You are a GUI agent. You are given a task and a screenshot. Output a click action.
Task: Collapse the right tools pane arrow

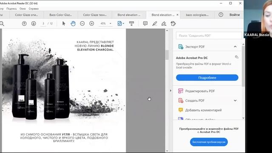[170, 91]
